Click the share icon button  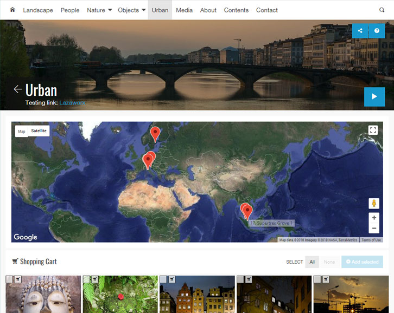click(360, 31)
